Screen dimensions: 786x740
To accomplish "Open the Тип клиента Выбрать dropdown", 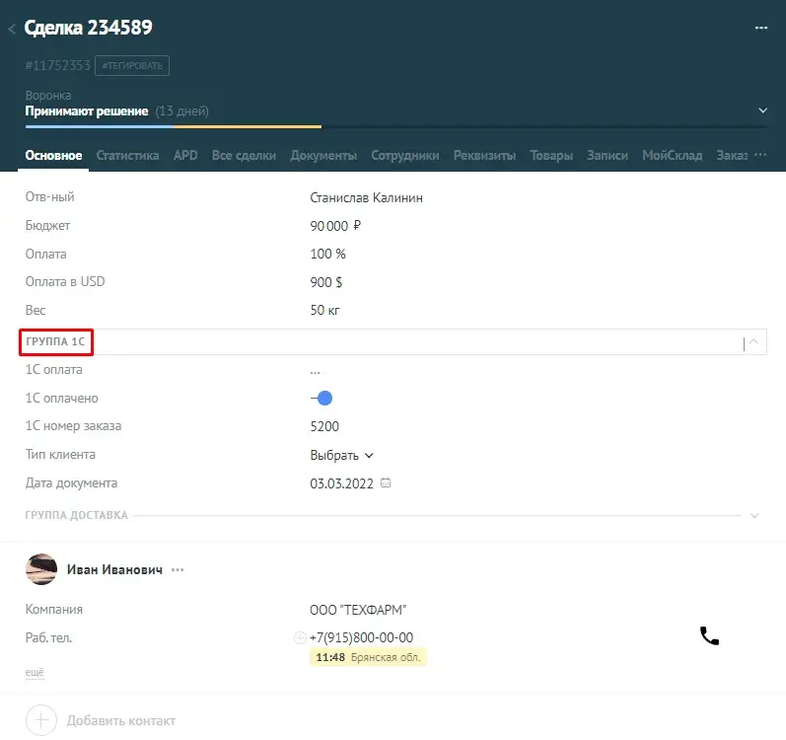I will pyautogui.click(x=341, y=455).
